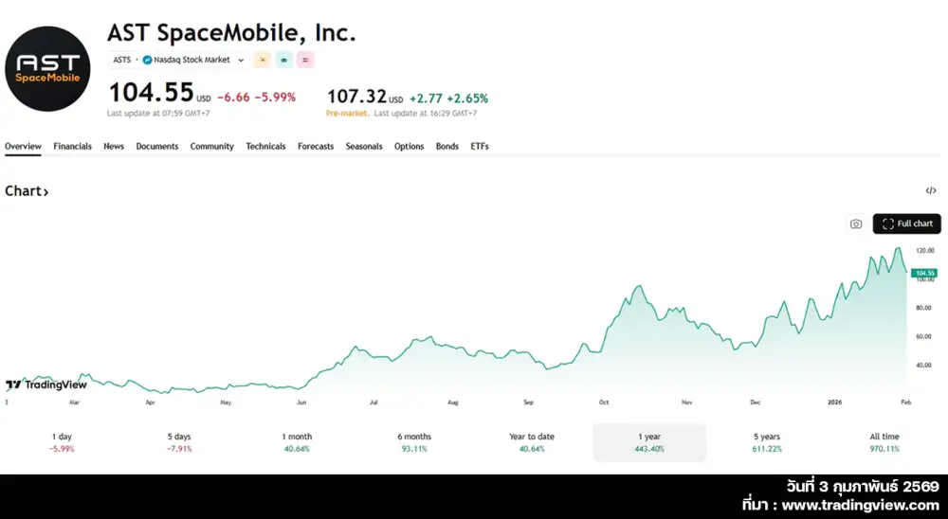Select the All time range
This screenshot has width=948, height=519.
(x=884, y=442)
